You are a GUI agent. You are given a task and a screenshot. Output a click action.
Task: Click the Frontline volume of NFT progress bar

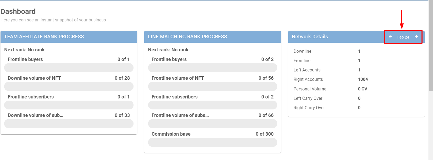[212, 86]
